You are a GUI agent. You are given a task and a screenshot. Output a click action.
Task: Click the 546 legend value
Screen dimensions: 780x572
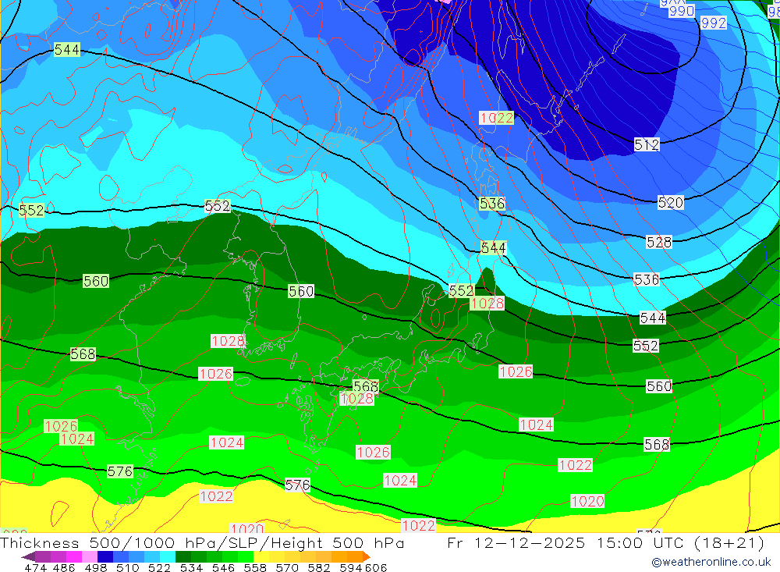point(223,567)
